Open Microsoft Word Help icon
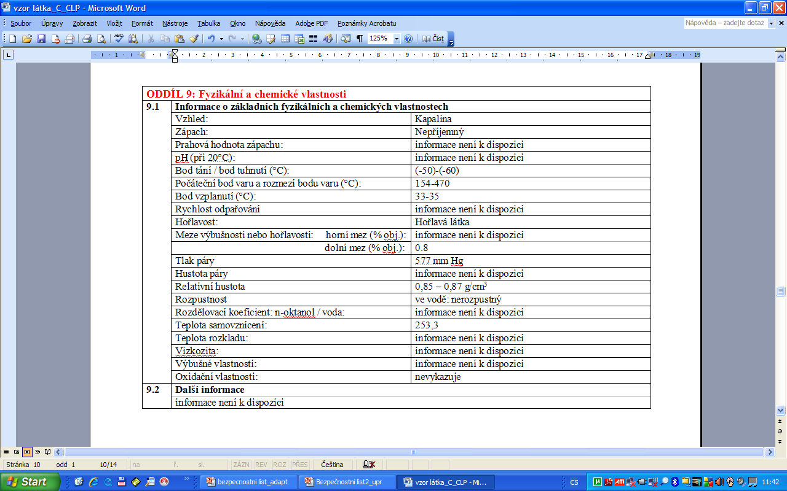This screenshot has height=491, width=787. click(408, 39)
